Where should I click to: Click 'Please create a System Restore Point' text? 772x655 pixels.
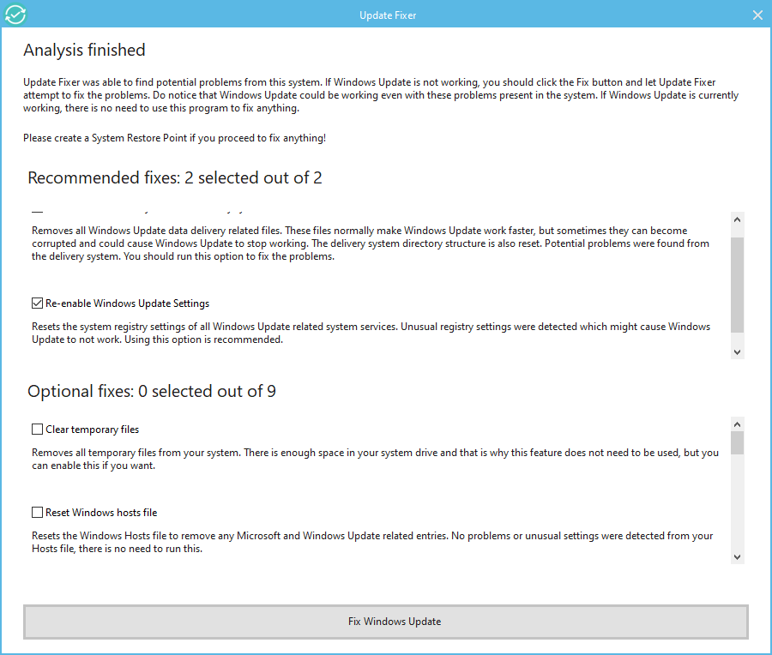(x=174, y=138)
